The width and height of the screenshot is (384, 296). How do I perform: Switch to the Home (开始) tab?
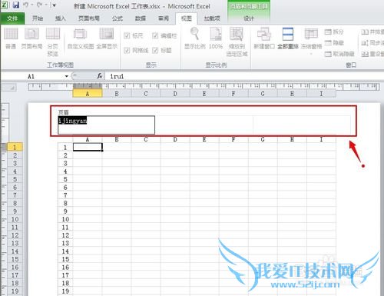[38, 18]
